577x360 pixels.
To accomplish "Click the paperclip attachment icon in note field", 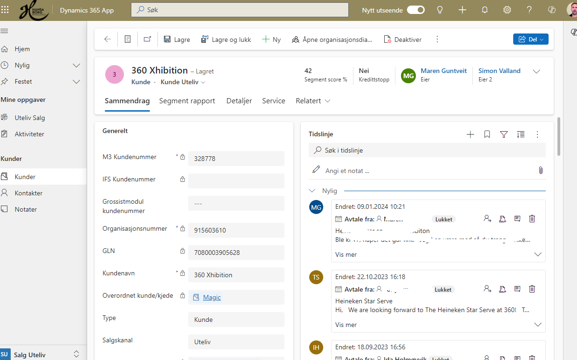I will click(x=540, y=170).
